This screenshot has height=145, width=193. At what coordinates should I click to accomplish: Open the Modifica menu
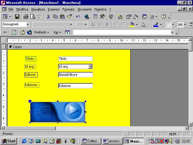click(x=22, y=9)
